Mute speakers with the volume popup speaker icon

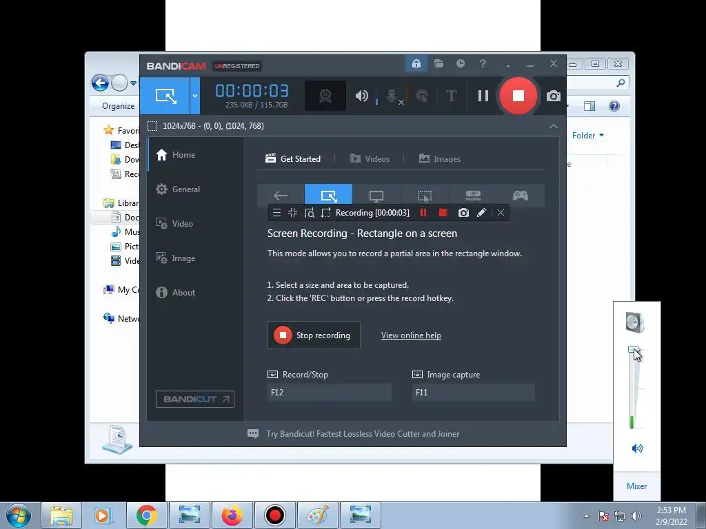(x=636, y=448)
